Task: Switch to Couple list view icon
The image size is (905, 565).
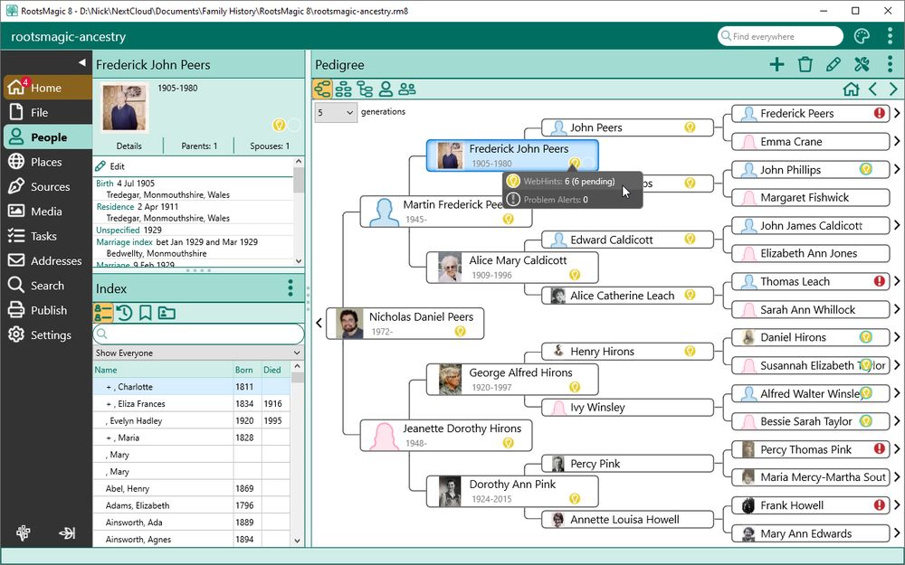Action: [x=407, y=89]
